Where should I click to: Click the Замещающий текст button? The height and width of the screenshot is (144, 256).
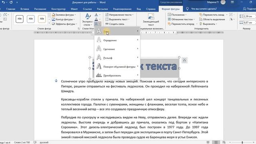click(x=151, y=20)
